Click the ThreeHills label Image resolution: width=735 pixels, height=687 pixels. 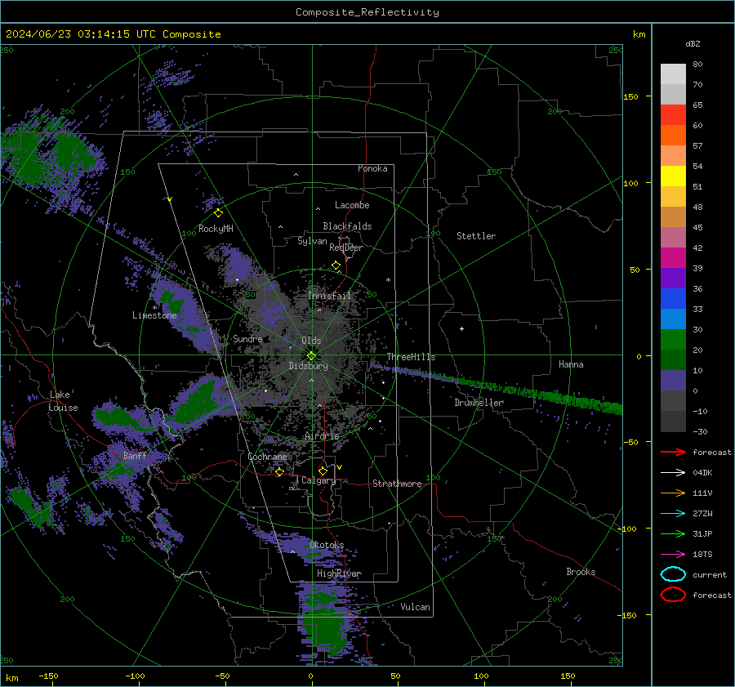click(x=411, y=357)
